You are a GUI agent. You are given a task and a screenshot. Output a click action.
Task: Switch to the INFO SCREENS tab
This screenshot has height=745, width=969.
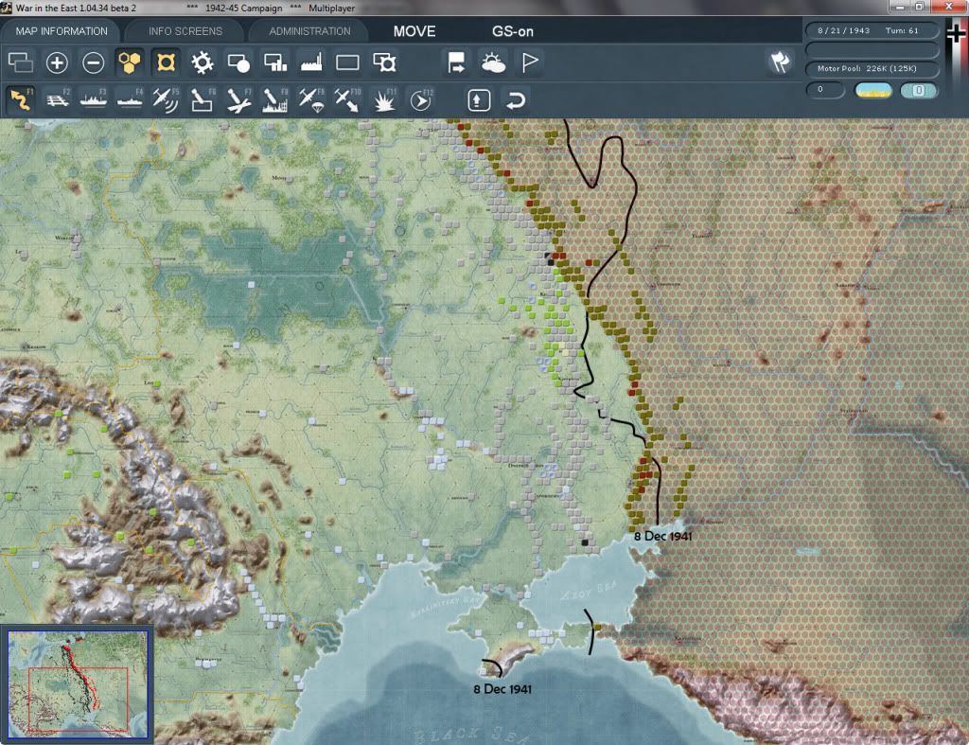tap(185, 31)
